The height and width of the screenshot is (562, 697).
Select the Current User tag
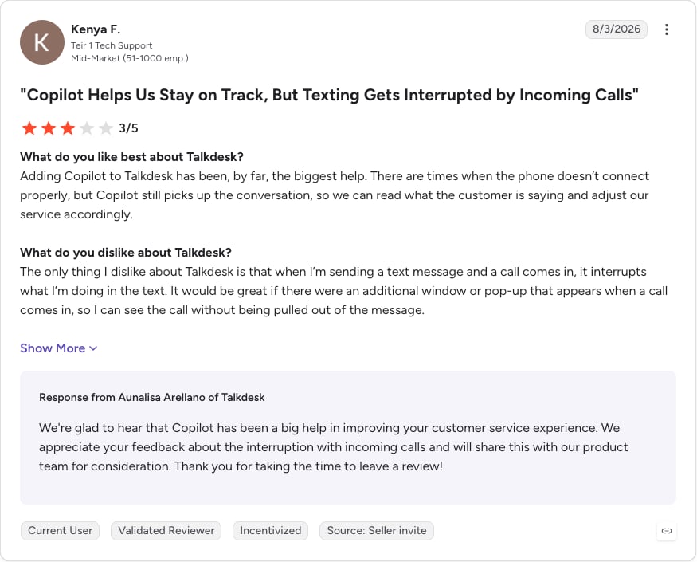[60, 530]
